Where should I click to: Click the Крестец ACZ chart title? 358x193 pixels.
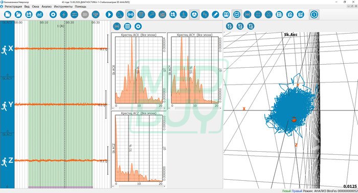(x=139, y=113)
